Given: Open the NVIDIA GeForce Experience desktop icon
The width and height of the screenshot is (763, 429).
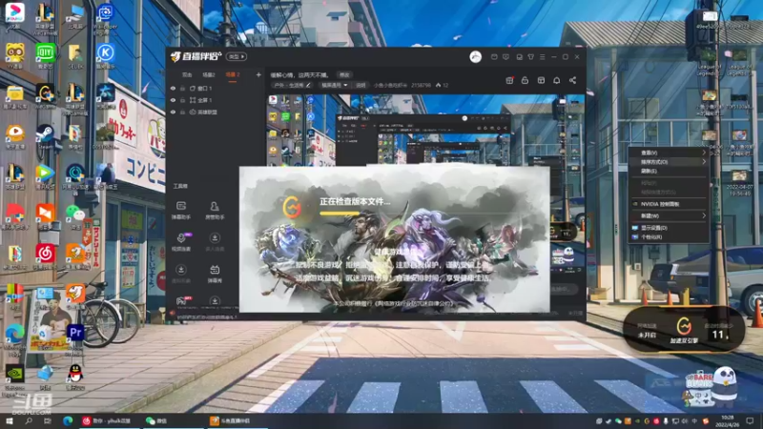Looking at the screenshot, I should (14, 377).
